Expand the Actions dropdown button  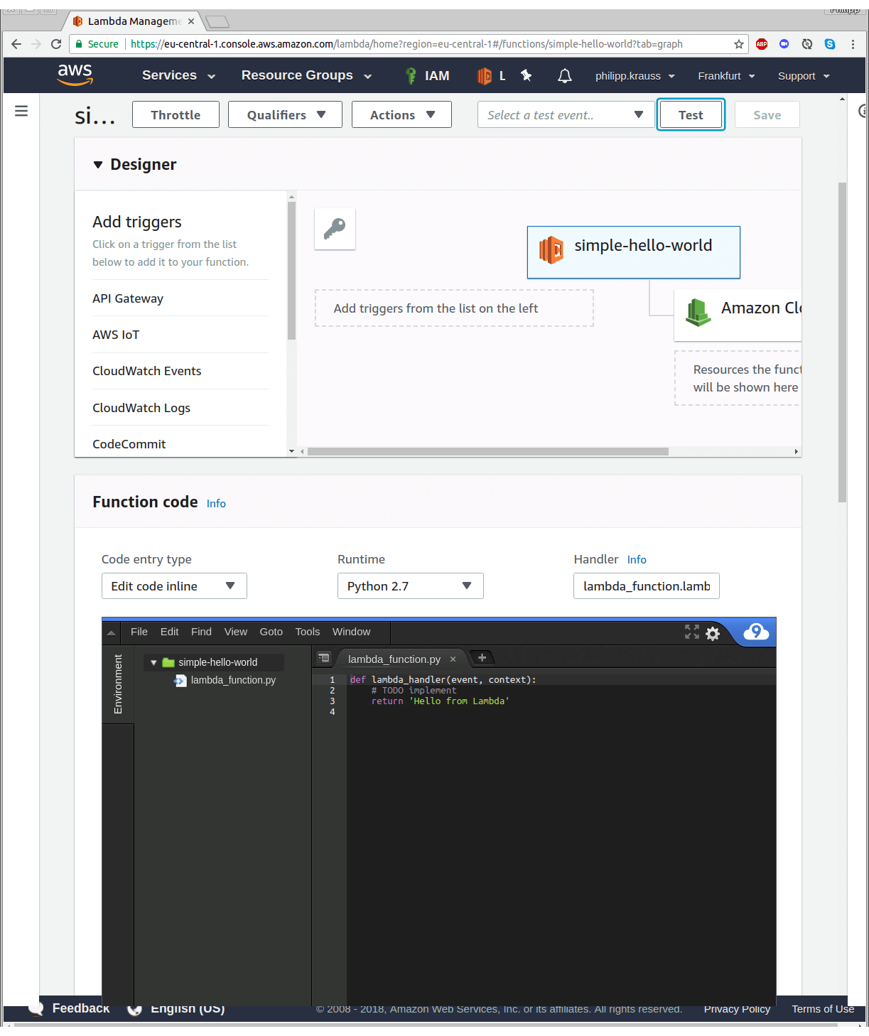point(401,115)
